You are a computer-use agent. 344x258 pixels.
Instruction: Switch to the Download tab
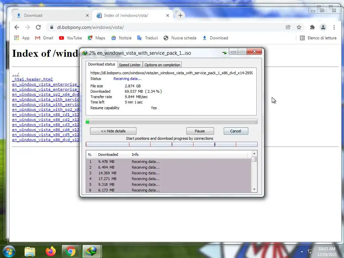(x=51, y=15)
